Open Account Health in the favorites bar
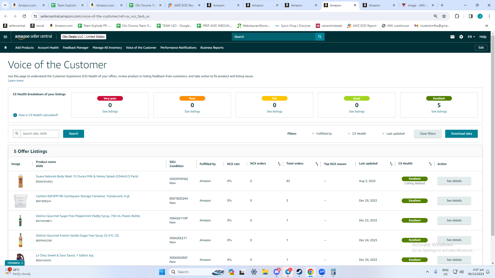495x278 pixels. click(x=48, y=48)
